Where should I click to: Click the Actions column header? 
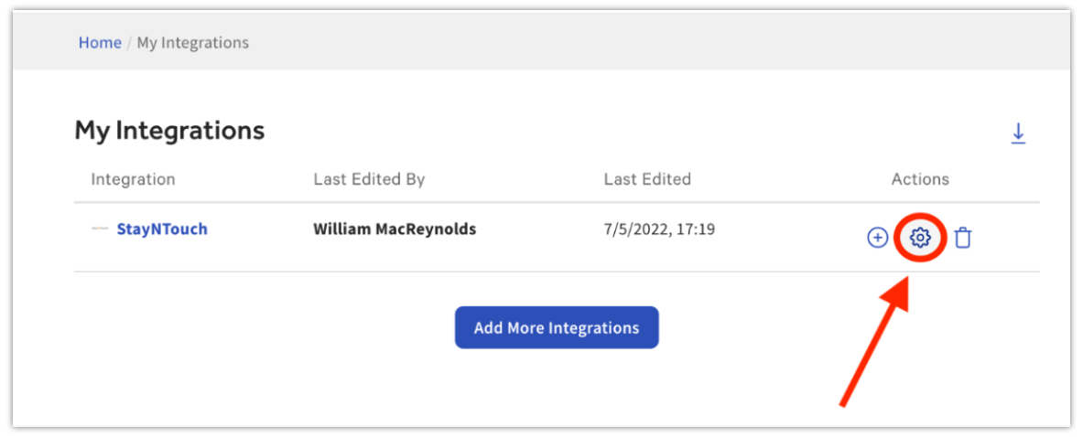click(x=920, y=179)
